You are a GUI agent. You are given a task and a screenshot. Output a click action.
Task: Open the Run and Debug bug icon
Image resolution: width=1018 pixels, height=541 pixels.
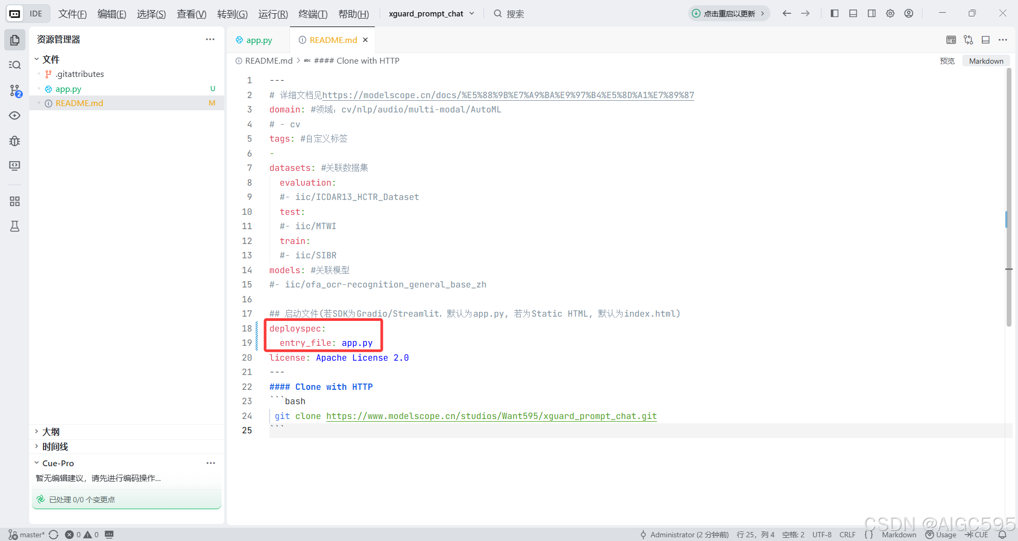[15, 141]
